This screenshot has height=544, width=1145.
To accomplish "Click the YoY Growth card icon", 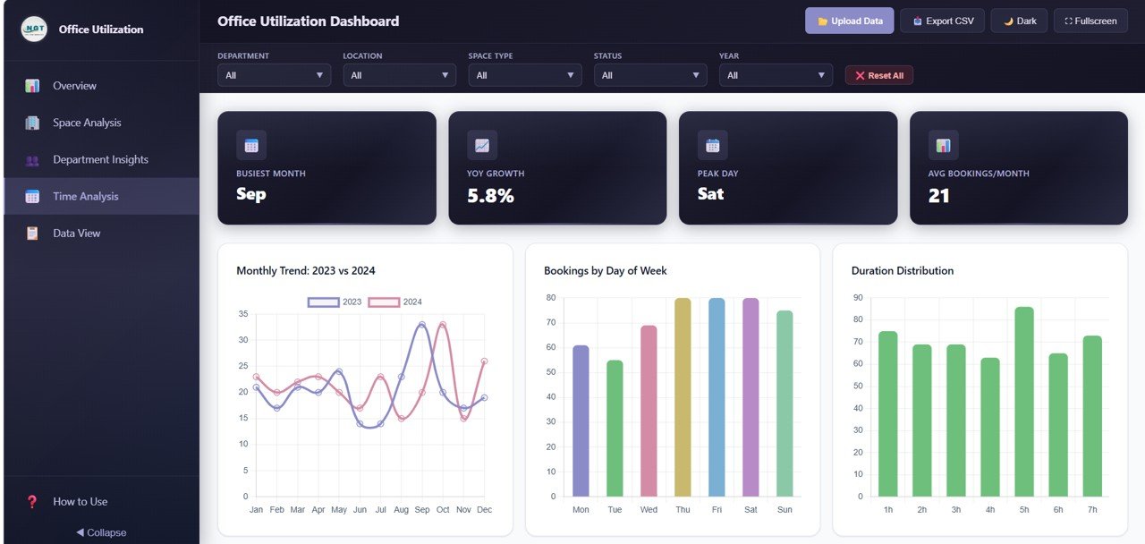I will point(481,144).
